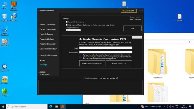Apply the settings changes
The height and width of the screenshot is (109, 194).
click(132, 28)
